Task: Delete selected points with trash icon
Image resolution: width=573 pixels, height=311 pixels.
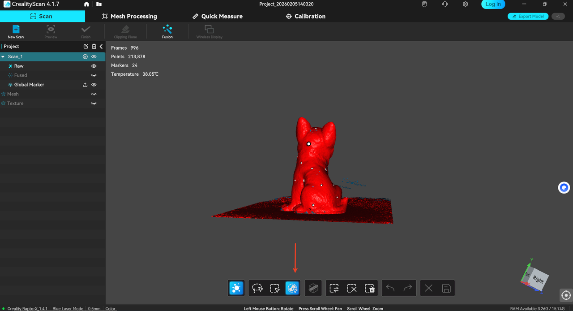Action: pos(369,288)
